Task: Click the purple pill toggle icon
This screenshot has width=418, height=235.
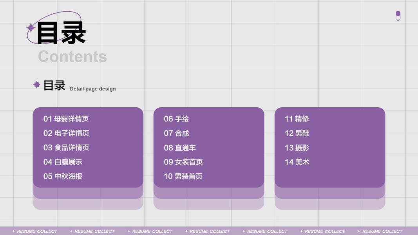Action: [x=398, y=16]
